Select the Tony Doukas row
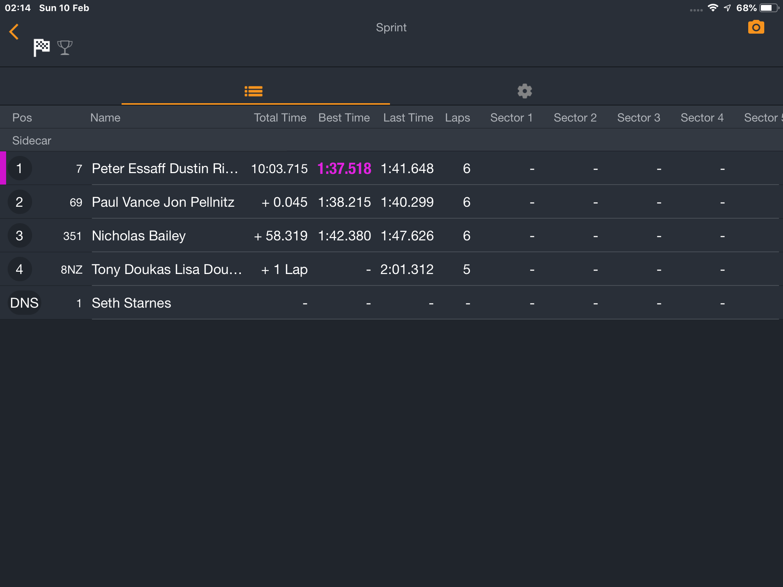Screen dimensions: 783x587 coord(391,269)
